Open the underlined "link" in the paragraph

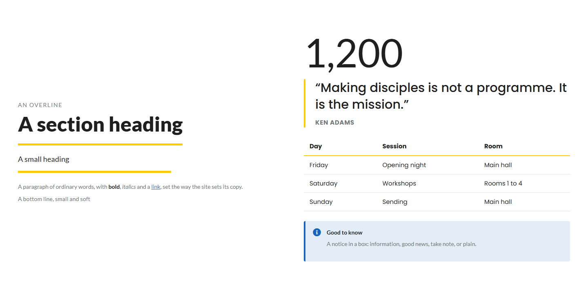click(156, 187)
